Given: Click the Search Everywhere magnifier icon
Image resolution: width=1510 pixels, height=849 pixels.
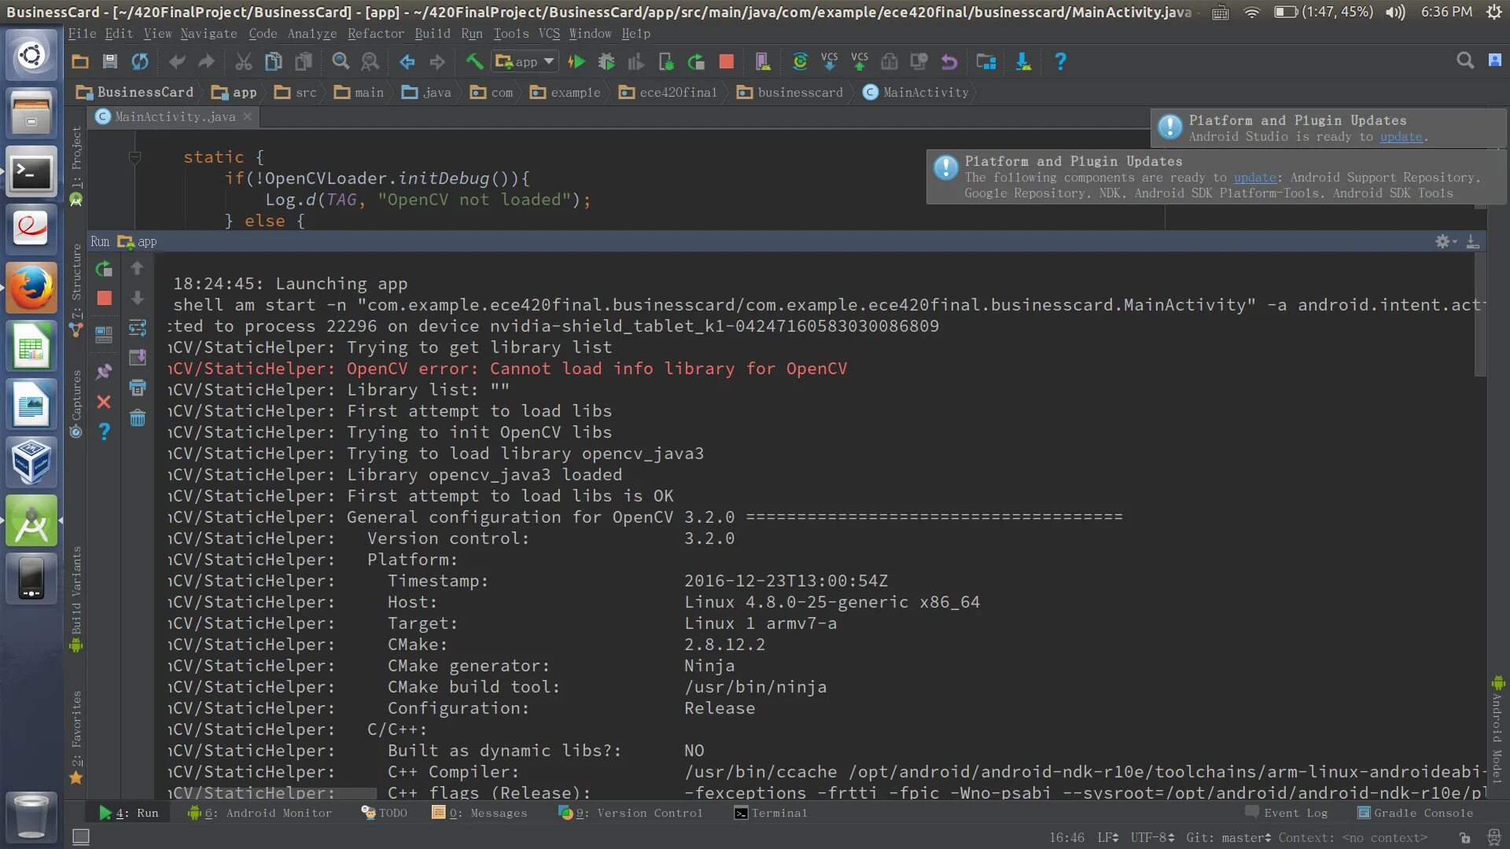Looking at the screenshot, I should pos(1464,61).
